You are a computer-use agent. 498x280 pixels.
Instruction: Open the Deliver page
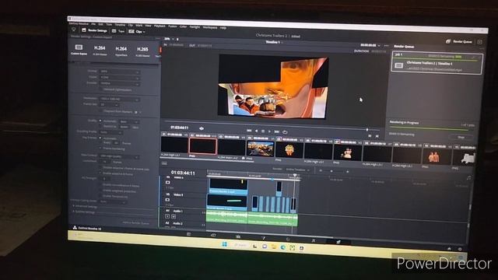coord(338,242)
